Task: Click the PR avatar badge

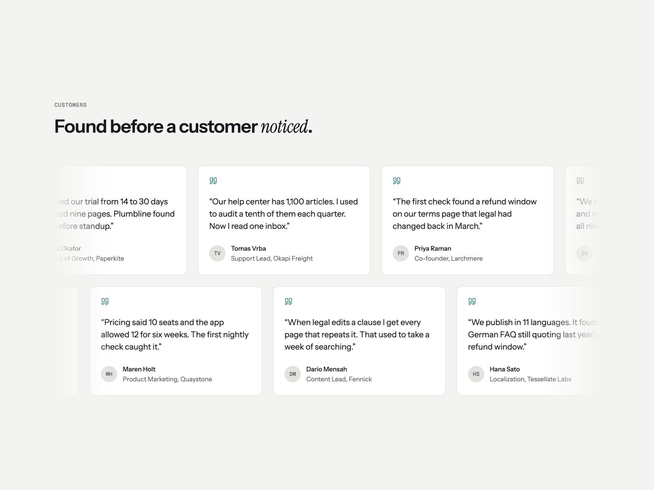Action: pyautogui.click(x=401, y=253)
